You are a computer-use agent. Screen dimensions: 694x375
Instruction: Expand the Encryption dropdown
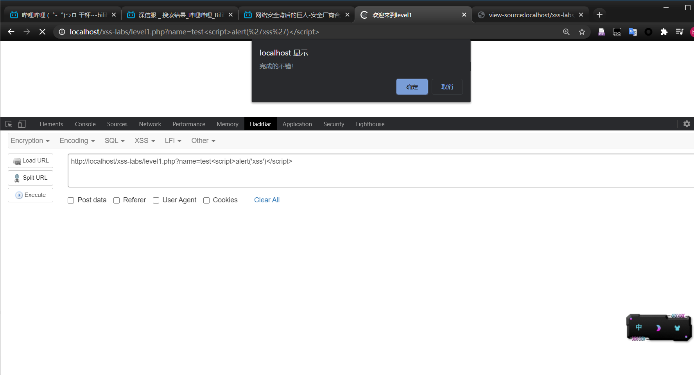30,141
